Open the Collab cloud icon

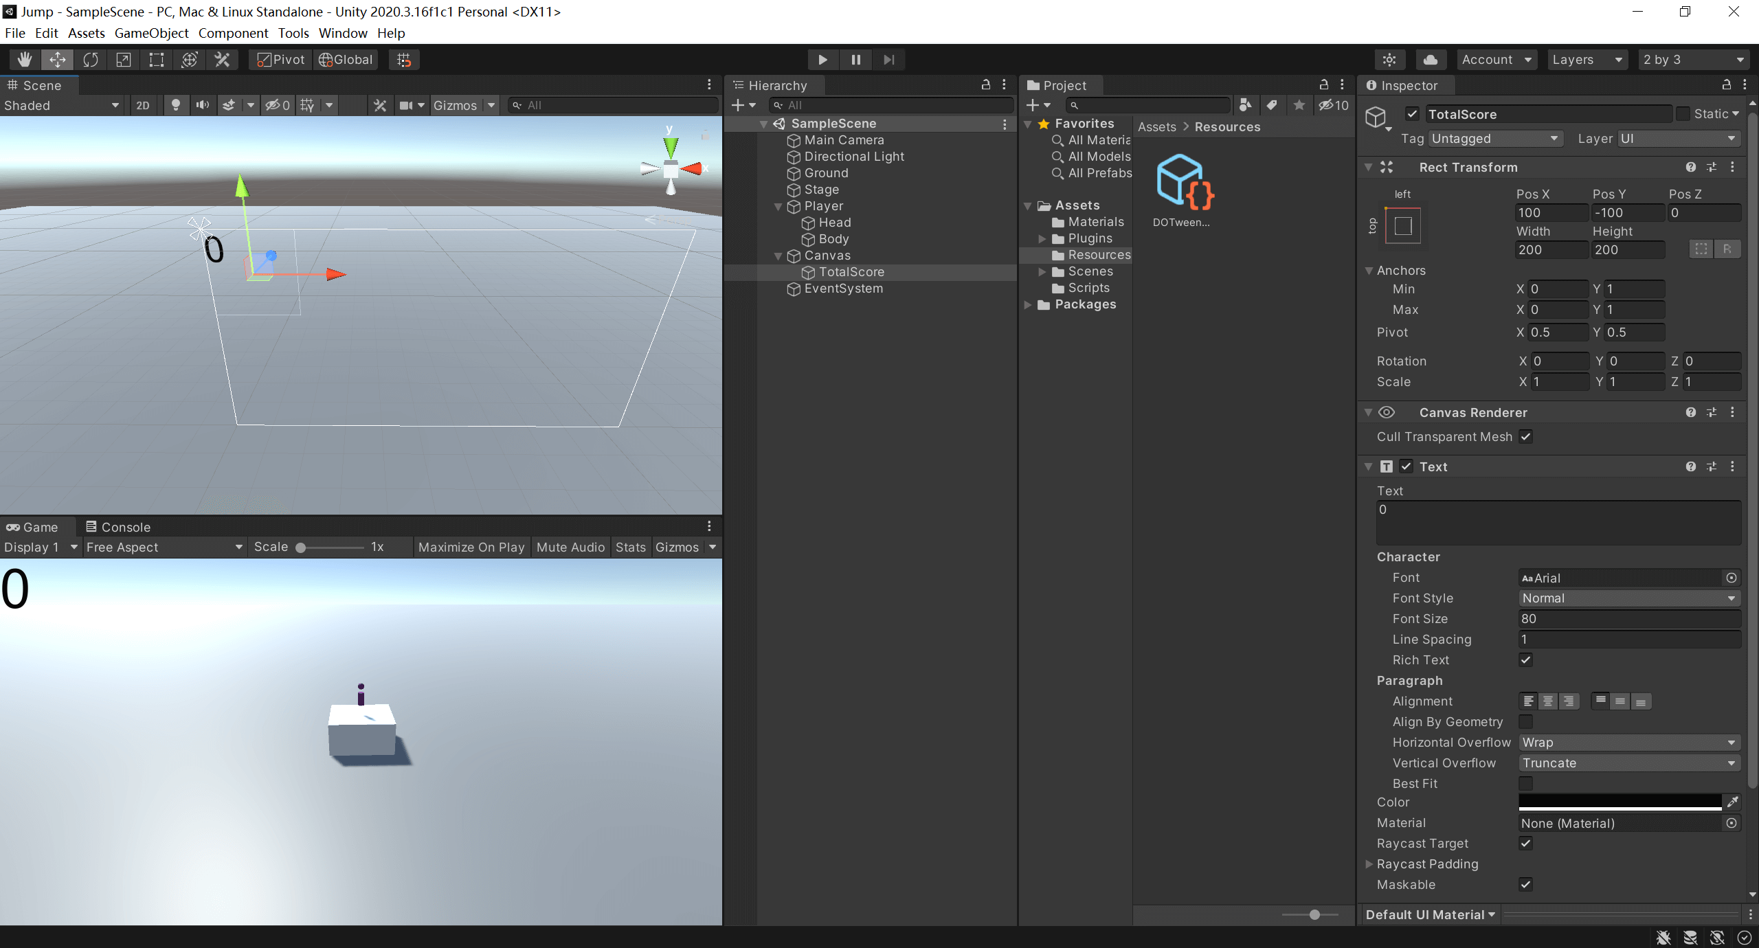[1430, 60]
